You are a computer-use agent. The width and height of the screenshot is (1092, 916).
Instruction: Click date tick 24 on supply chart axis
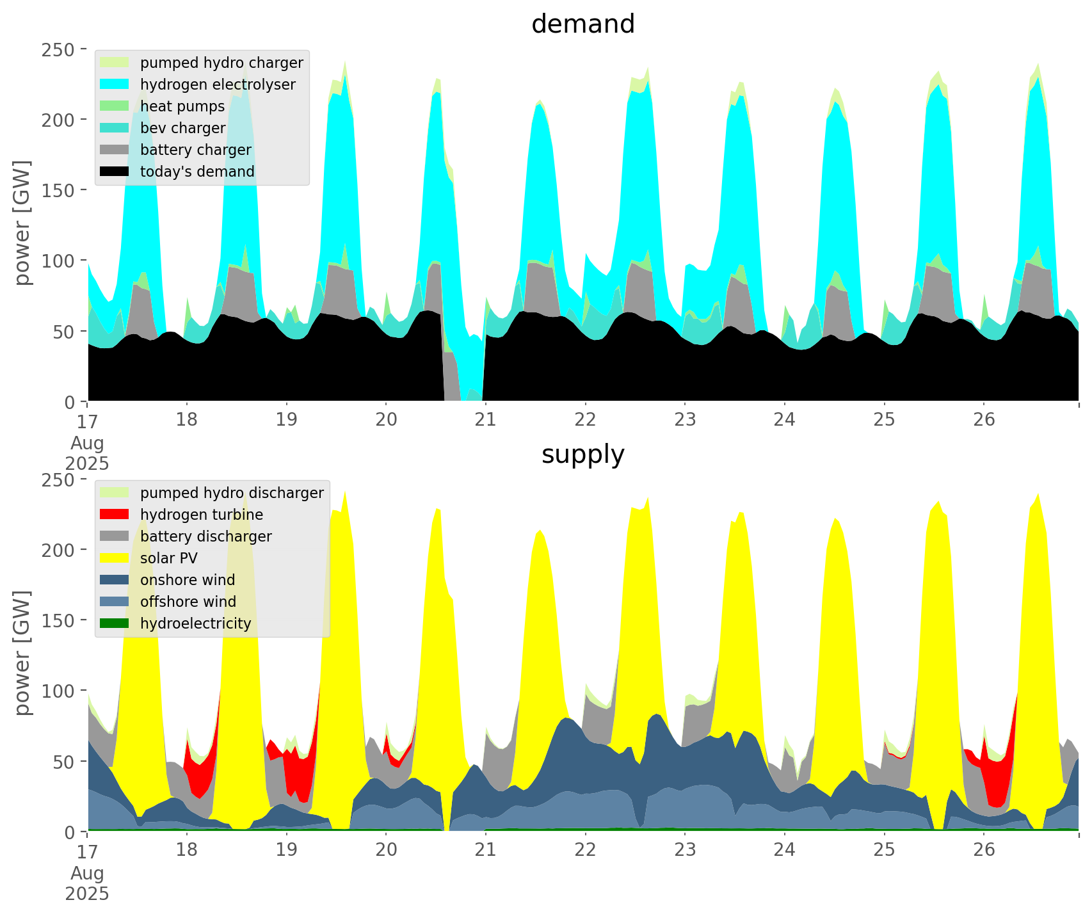pyautogui.click(x=784, y=850)
